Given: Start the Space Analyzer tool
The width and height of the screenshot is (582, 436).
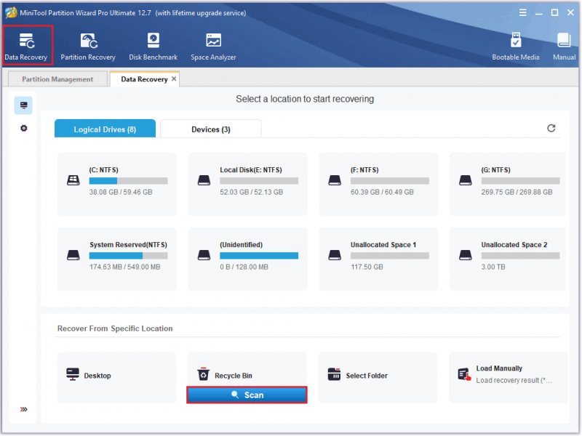Looking at the screenshot, I should coord(213,46).
